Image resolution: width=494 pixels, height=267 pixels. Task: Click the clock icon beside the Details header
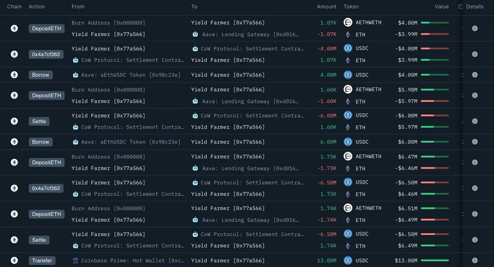click(x=461, y=7)
